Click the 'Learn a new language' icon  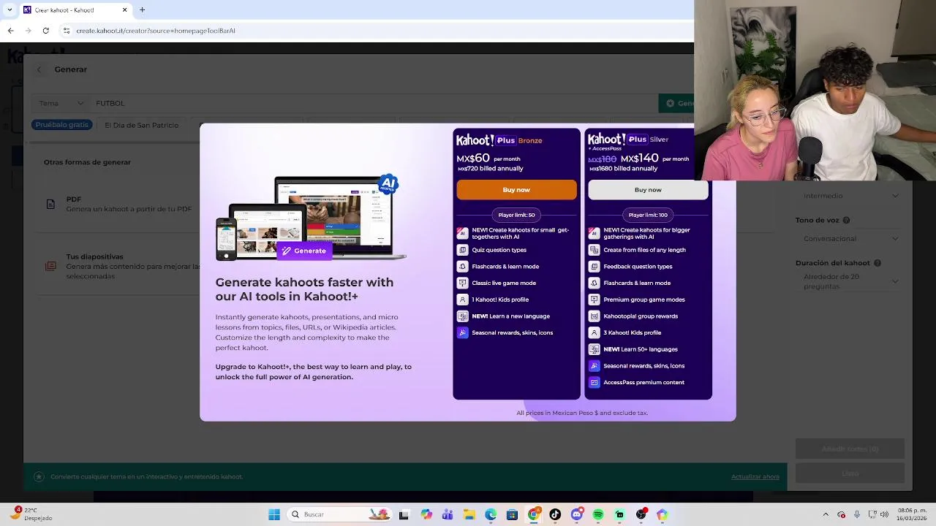click(x=462, y=316)
